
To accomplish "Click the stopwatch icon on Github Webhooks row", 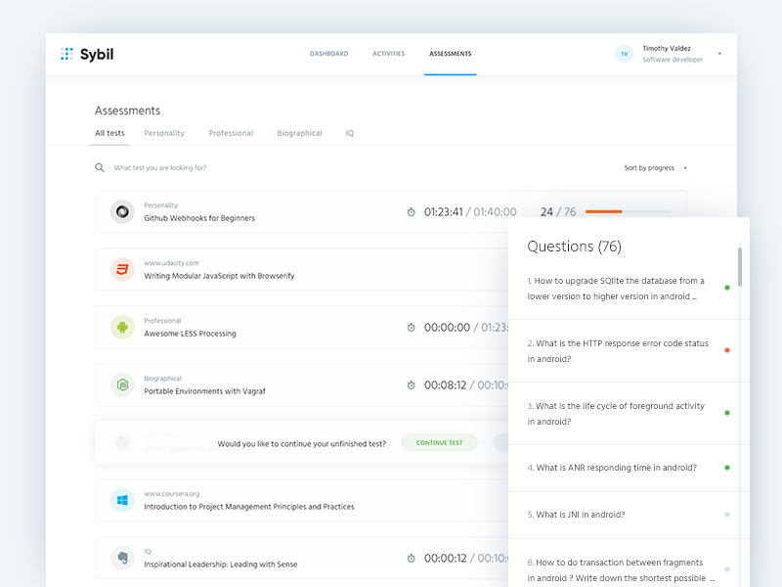I will (412, 212).
